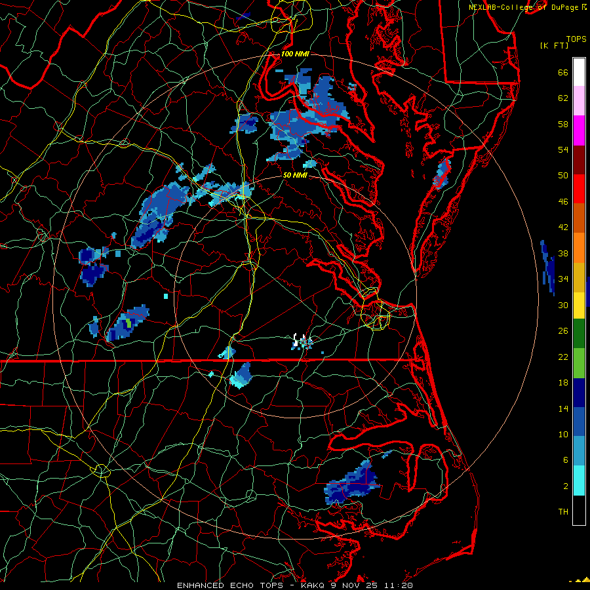Screen dimensions: 590x590
Task: Select the 6 legend value
Action: click(x=566, y=460)
